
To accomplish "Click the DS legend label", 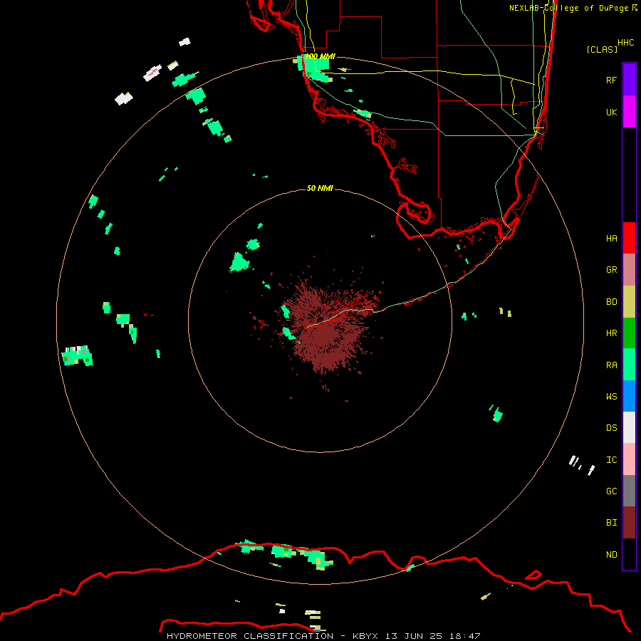I will pyautogui.click(x=611, y=428).
